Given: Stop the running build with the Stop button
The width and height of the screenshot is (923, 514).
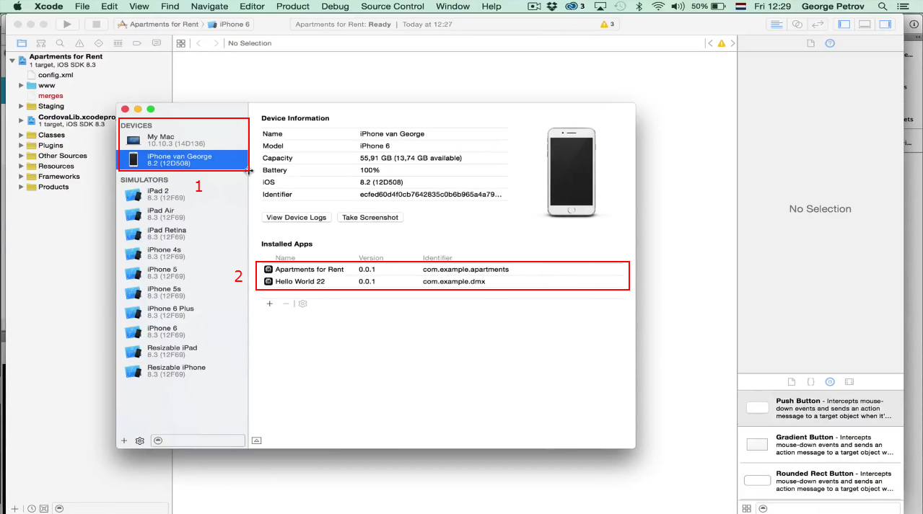Looking at the screenshot, I should click(x=96, y=24).
